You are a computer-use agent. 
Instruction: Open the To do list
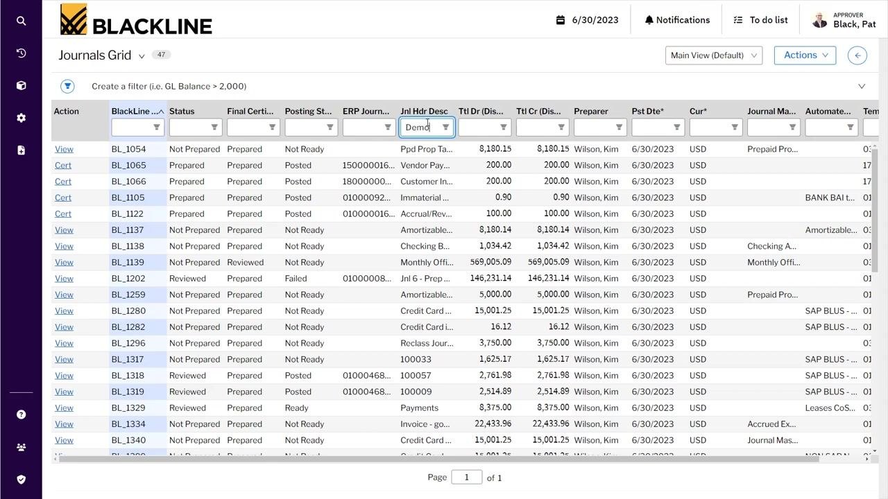pos(761,20)
